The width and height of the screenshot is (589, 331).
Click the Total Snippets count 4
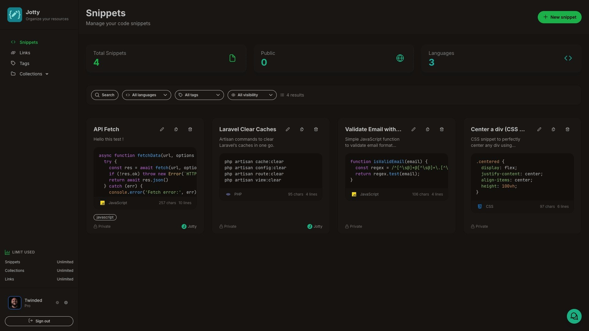[x=96, y=63]
